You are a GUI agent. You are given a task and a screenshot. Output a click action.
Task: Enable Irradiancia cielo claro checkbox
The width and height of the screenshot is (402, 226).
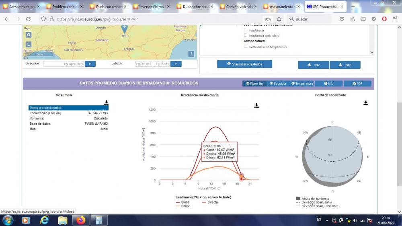(x=246, y=35)
